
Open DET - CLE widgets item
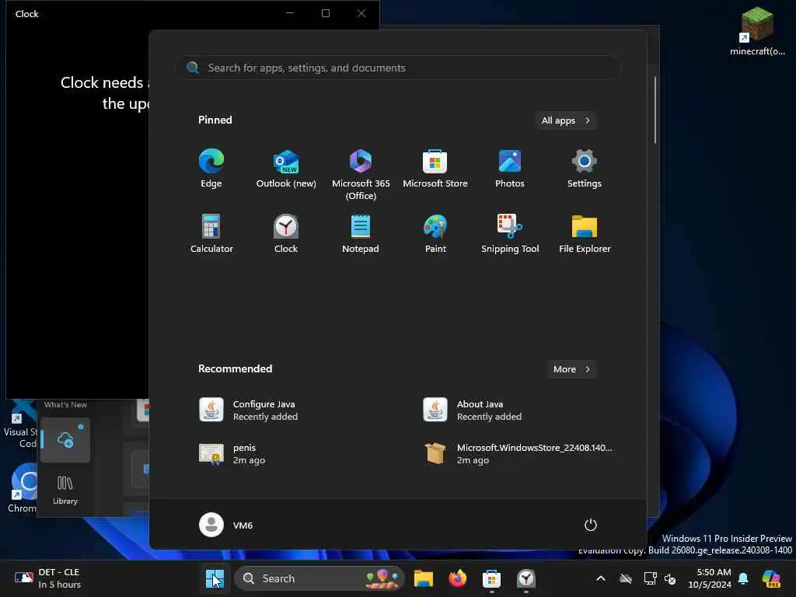(x=48, y=578)
